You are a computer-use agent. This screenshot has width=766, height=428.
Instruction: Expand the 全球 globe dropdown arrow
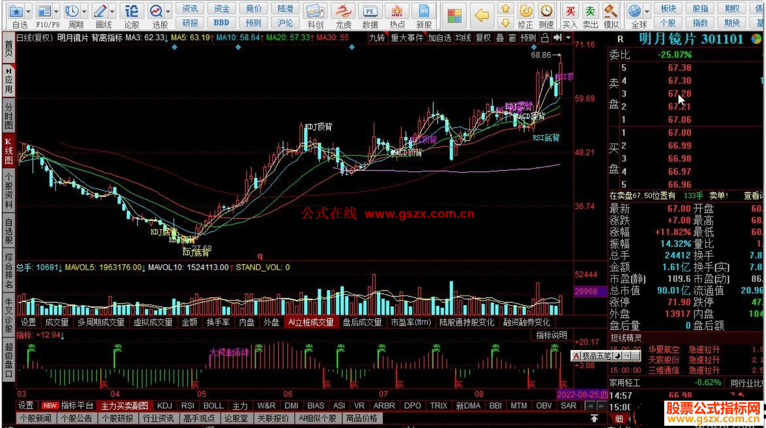coord(647,11)
